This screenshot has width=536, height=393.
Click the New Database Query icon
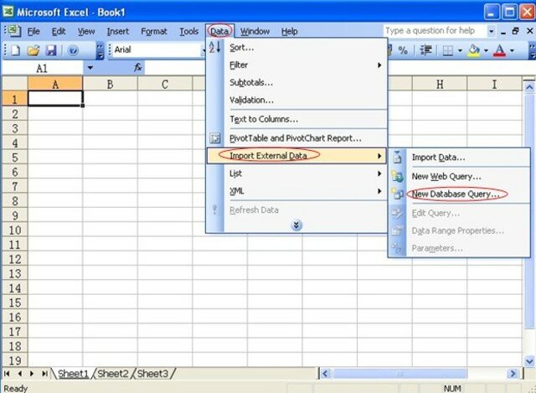[x=397, y=194]
